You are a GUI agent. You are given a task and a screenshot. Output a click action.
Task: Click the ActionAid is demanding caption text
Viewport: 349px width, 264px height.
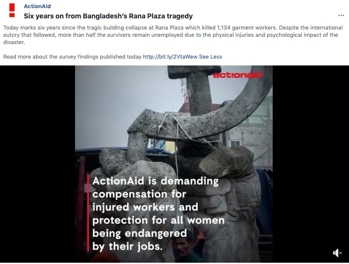pos(159,214)
